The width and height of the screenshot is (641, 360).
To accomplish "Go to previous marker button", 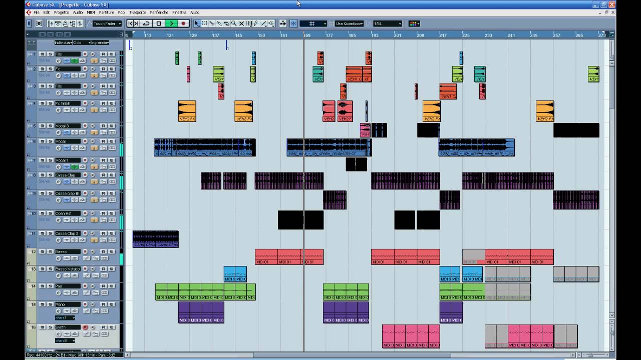I will tap(131, 23).
